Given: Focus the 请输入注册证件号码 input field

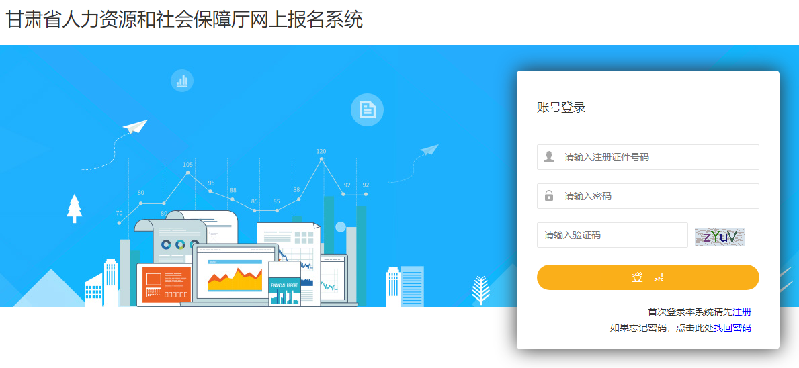Looking at the screenshot, I should (648, 157).
